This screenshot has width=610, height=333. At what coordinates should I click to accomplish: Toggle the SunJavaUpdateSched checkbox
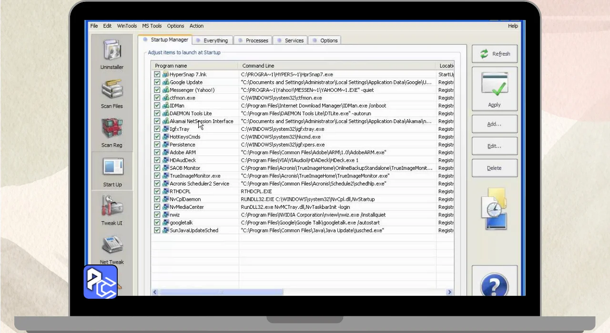(157, 230)
